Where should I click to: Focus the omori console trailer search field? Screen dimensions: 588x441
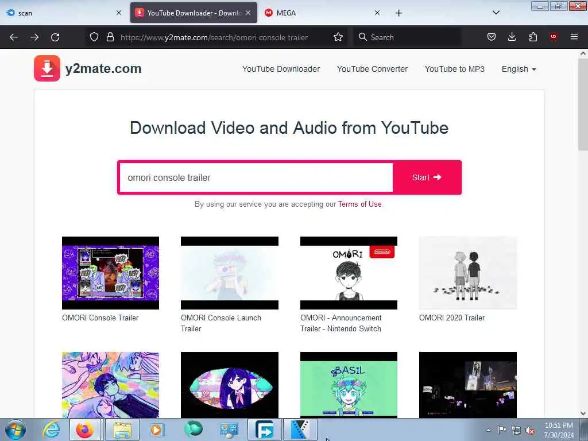pyautogui.click(x=256, y=177)
